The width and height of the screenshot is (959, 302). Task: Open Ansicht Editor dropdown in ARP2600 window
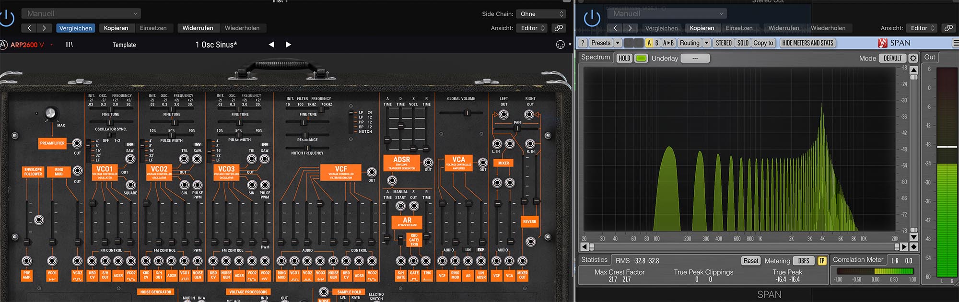(x=533, y=28)
